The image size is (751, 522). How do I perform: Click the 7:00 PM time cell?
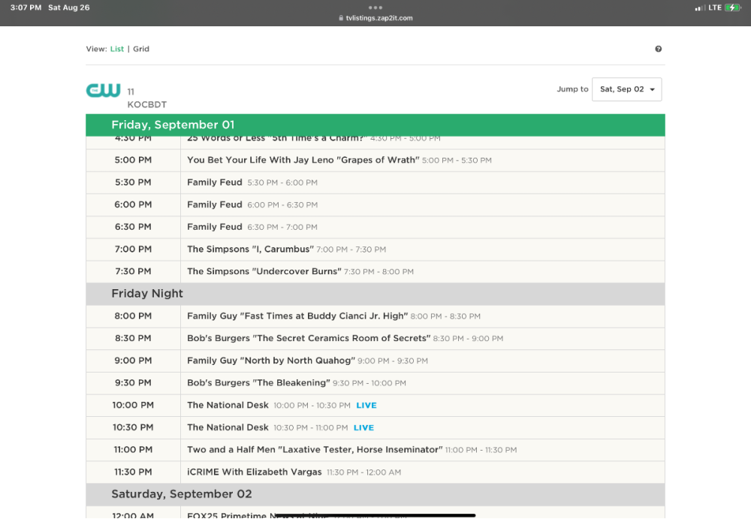coord(133,249)
